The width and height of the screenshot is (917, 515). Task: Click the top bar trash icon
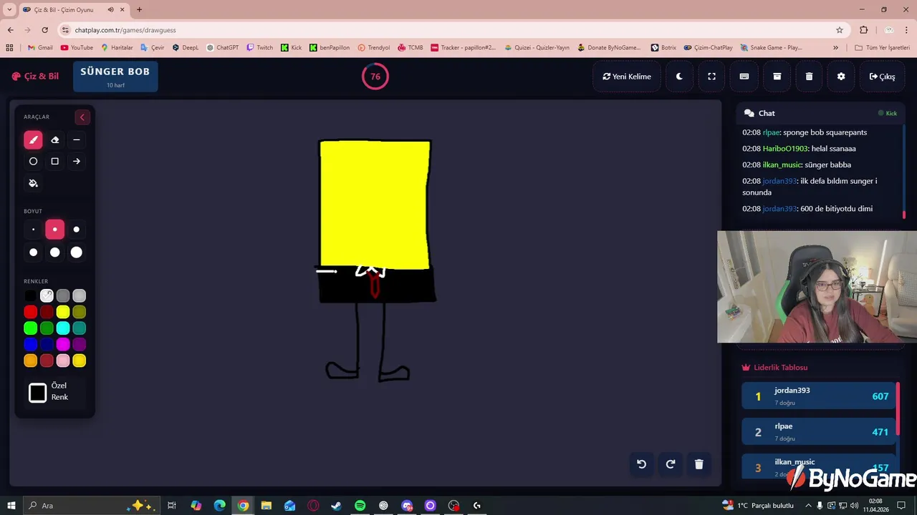pos(809,77)
